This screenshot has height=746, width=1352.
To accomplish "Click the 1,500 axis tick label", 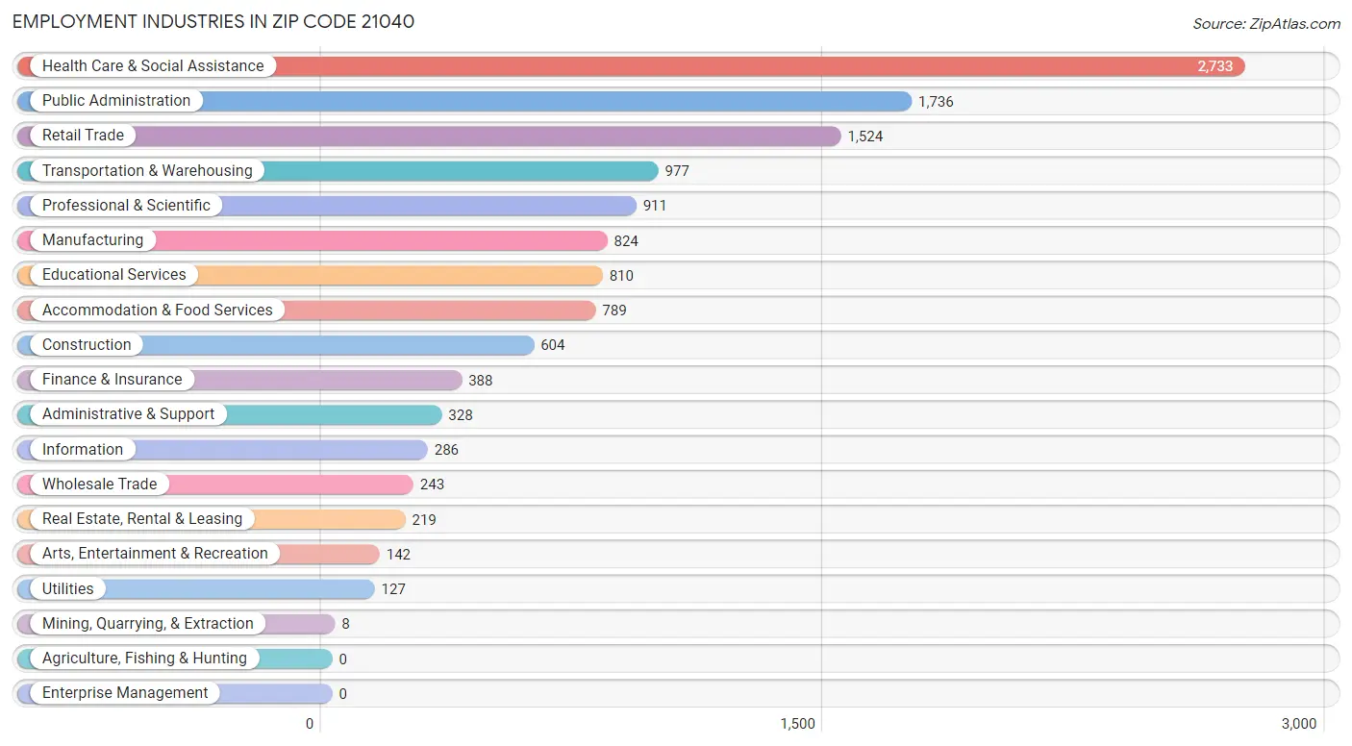I will click(x=798, y=724).
